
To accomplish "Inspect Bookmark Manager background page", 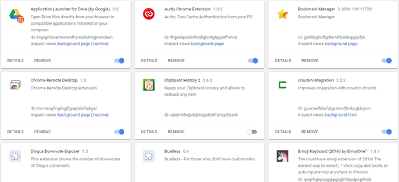I will pos(341,44).
